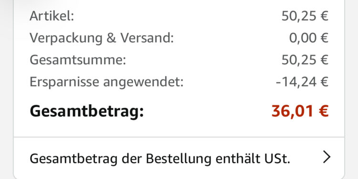Tap the 0,00 € shipping amount
The image size is (358, 179).
tap(309, 38)
